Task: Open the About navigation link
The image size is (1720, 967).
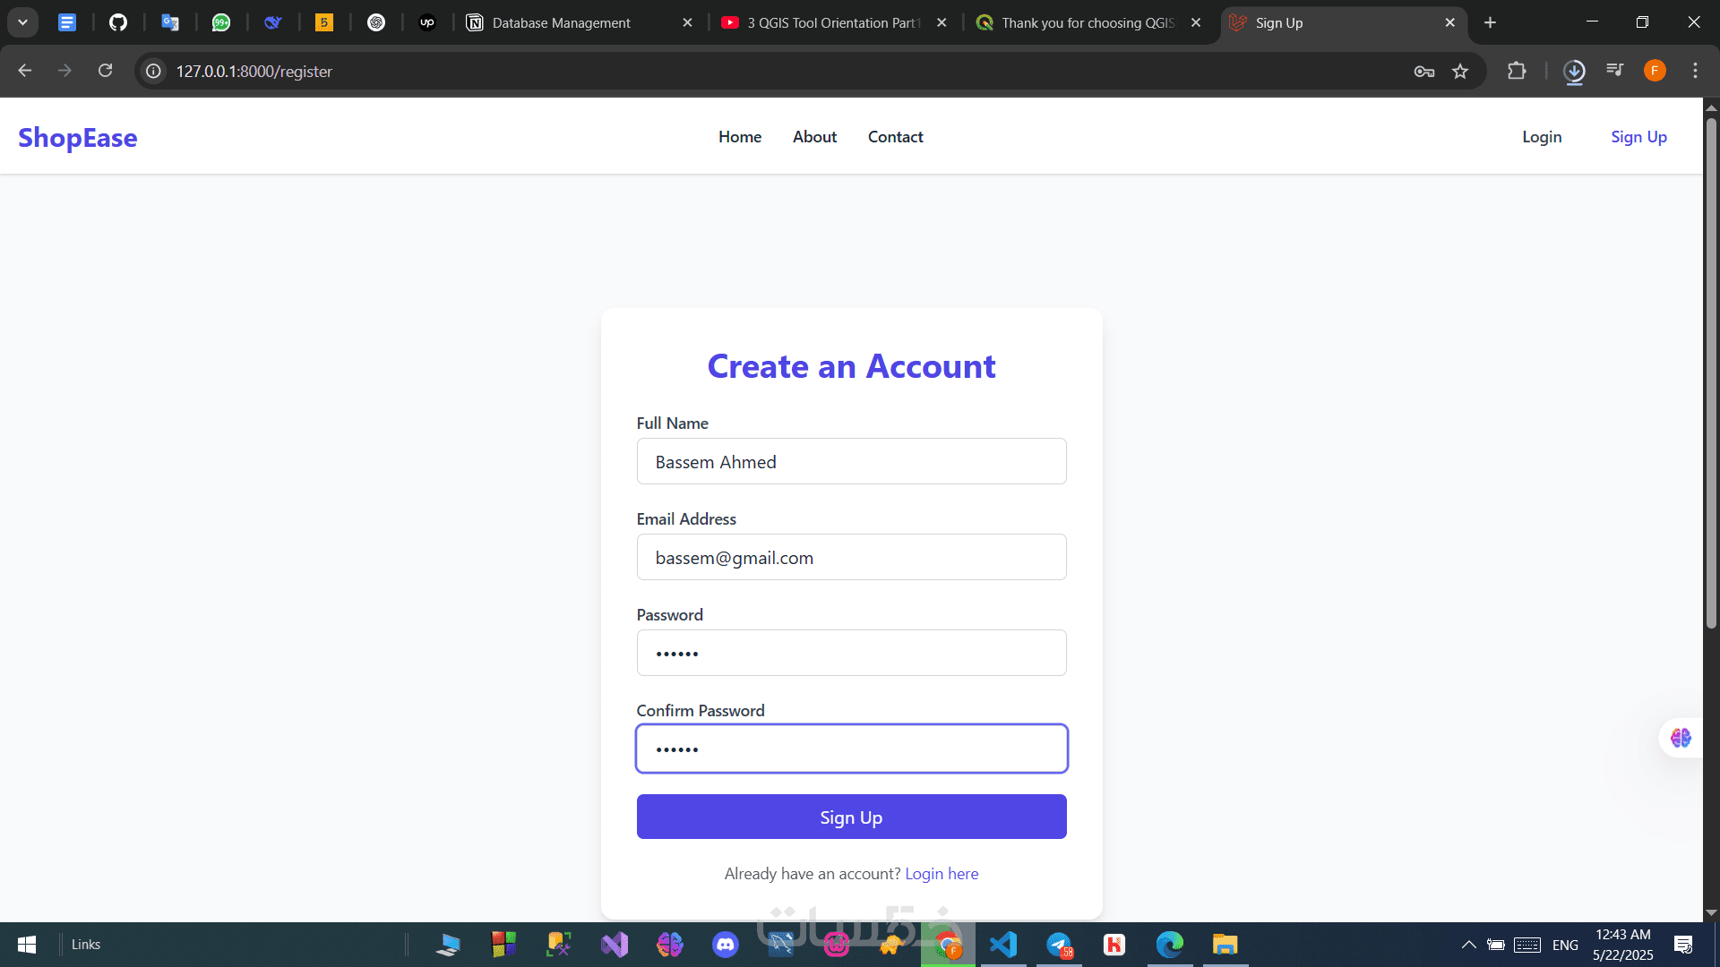Action: (x=814, y=137)
